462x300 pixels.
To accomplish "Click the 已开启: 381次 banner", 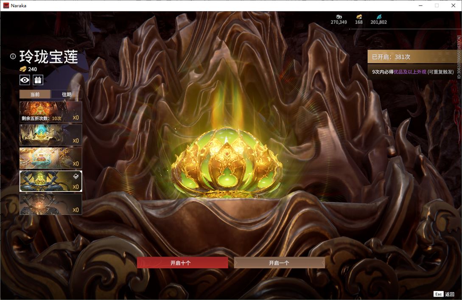I will [x=414, y=56].
